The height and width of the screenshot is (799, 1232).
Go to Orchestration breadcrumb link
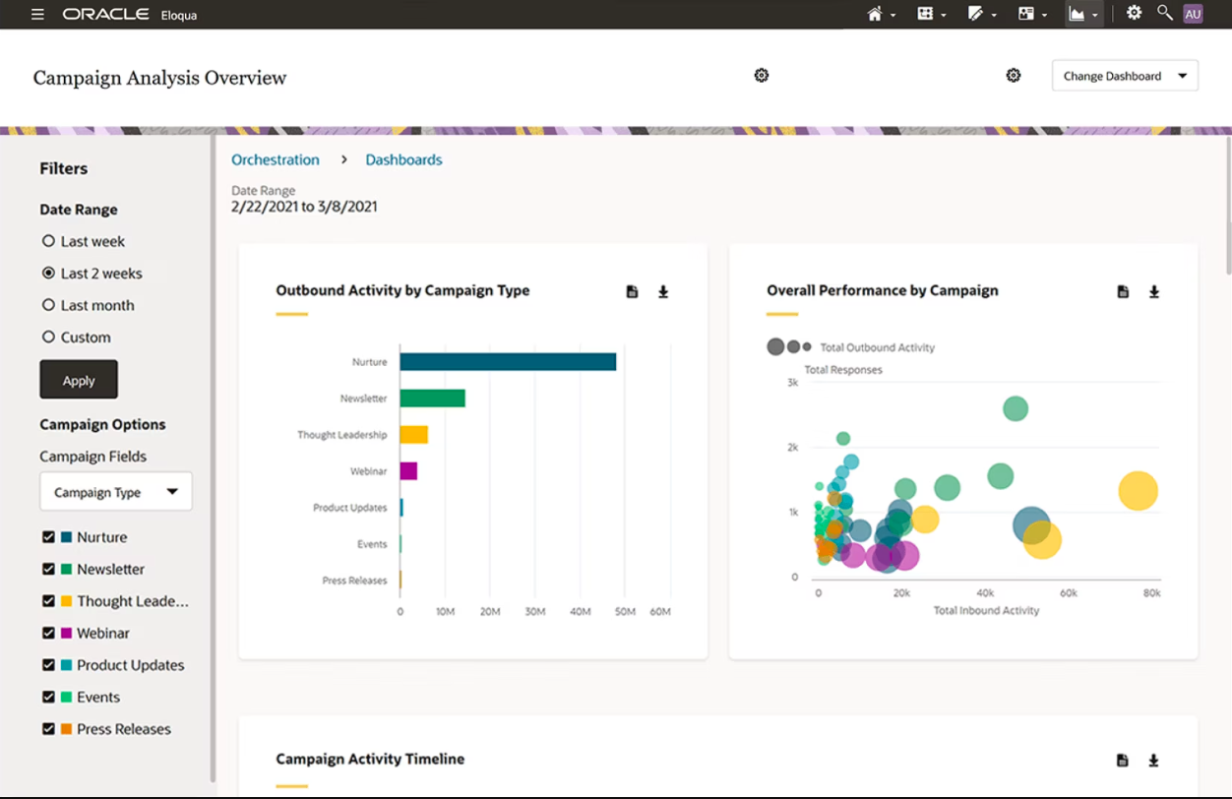(276, 159)
